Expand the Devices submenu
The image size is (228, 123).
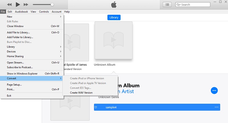click(x=34, y=51)
